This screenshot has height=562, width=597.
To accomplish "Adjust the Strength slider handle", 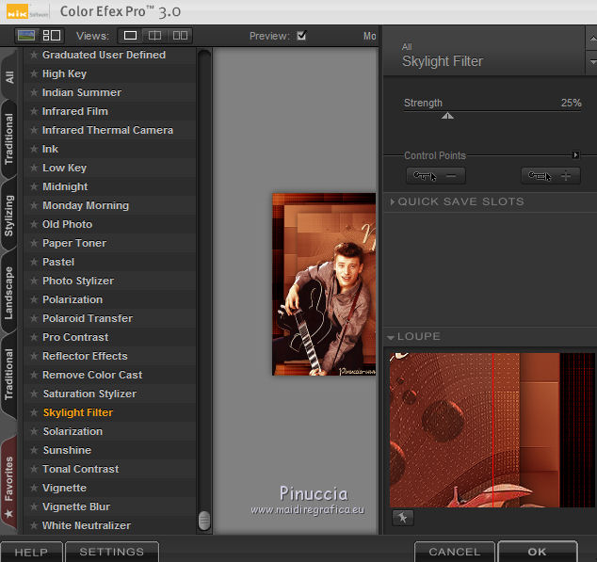I will [x=447, y=116].
